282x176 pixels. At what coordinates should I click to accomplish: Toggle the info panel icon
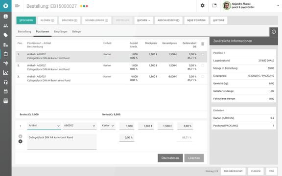tap(274, 32)
